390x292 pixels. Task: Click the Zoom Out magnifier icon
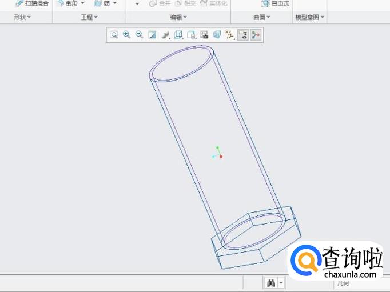[140, 35]
